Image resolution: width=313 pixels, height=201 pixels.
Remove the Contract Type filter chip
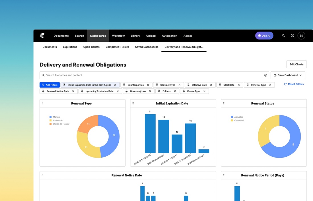[x=180, y=85]
